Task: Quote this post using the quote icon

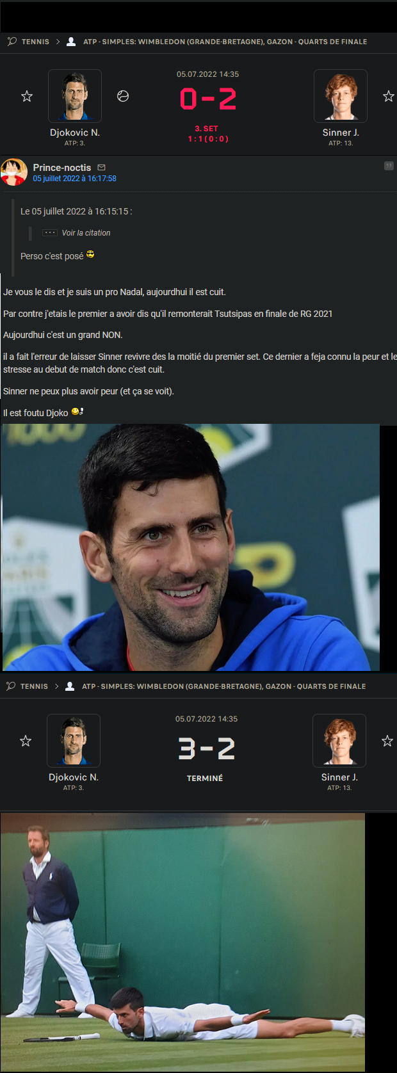Action: click(x=389, y=166)
